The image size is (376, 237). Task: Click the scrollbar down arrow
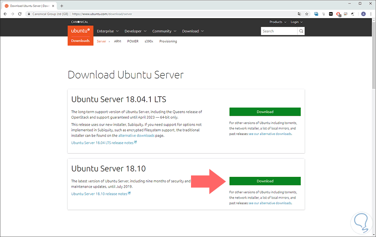(374, 235)
